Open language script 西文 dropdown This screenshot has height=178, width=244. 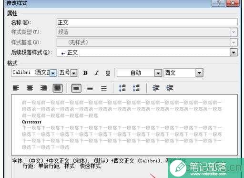(x=199, y=73)
